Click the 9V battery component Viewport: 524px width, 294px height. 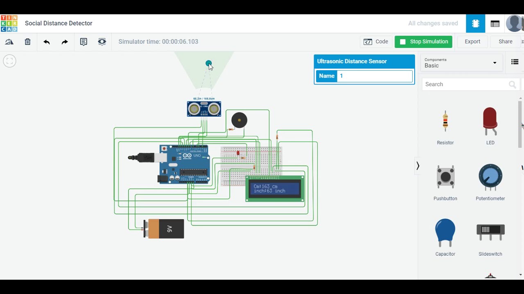pos(164,229)
